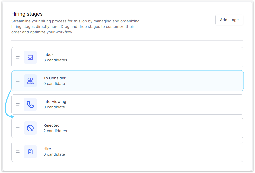
Task: Open the Inbox stage title
Action: 48,55
